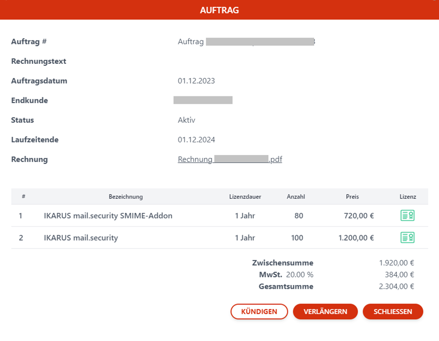Click the Rechnungstext label
The image size is (439, 341).
pyautogui.click(x=39, y=61)
